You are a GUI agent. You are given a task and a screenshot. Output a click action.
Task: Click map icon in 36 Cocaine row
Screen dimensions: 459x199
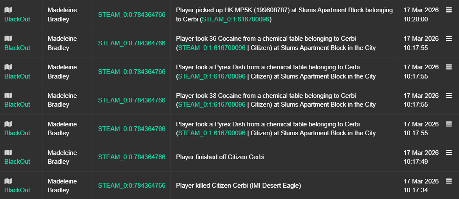[x=8, y=39]
